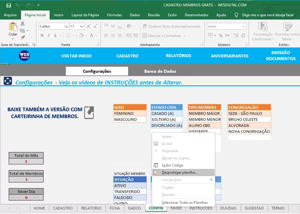Choose Selecionar Todas as Planilhas
The image size is (300, 214).
click(x=184, y=203)
